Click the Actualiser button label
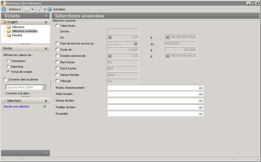 pyautogui.click(x=59, y=9)
